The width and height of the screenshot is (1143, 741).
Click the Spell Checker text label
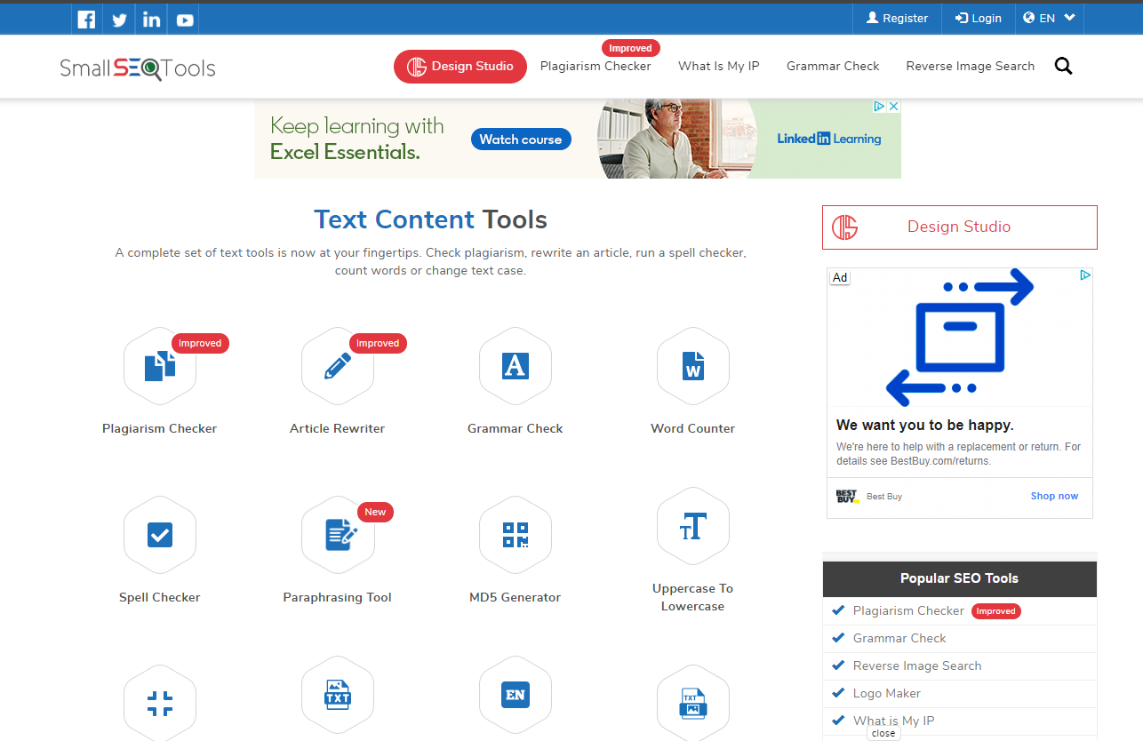coord(160,597)
